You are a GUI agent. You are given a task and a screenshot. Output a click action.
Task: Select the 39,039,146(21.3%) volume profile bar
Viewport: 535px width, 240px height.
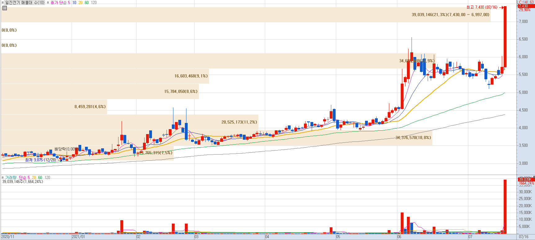coord(246,15)
